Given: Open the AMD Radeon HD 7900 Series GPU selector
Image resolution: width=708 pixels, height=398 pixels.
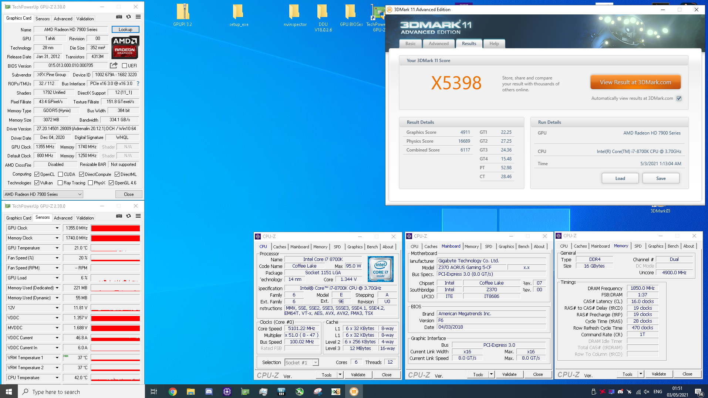Looking at the screenshot, I should 43,194.
